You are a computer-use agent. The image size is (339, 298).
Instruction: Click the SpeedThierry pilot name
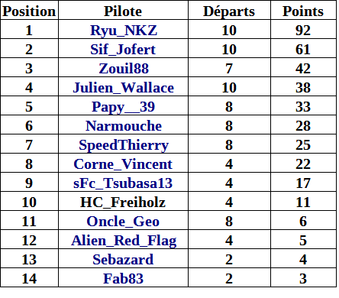coord(124,145)
